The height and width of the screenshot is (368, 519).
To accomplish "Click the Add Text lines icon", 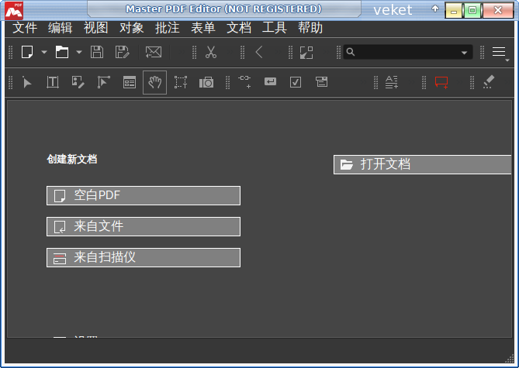I will point(392,82).
